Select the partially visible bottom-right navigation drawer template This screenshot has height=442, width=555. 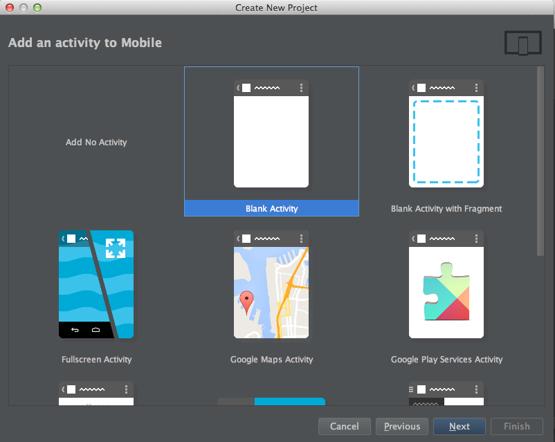[x=446, y=393]
